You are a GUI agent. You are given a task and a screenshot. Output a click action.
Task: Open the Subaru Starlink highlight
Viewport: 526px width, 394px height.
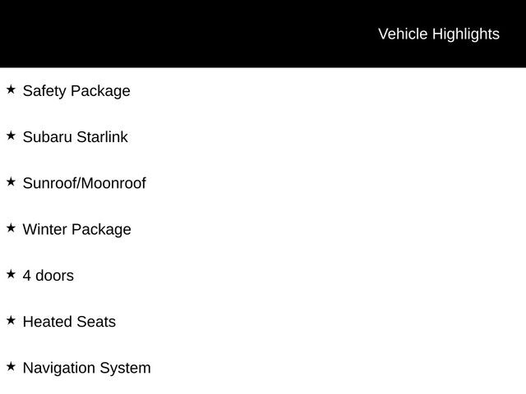click(x=75, y=137)
